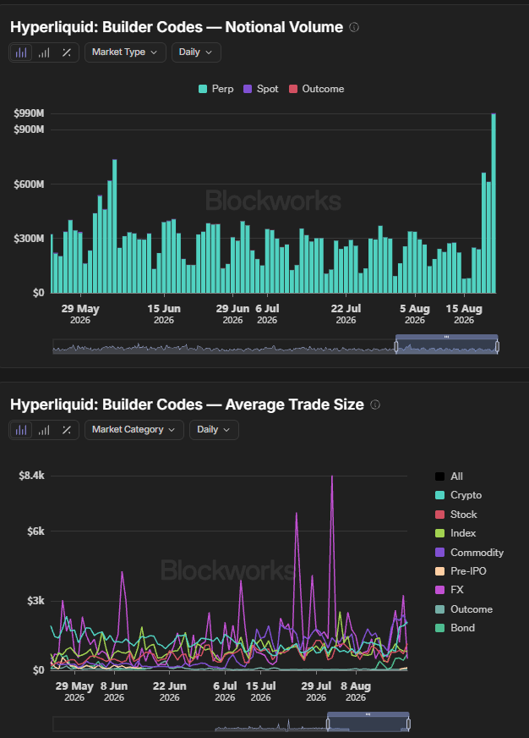Viewport: 529px width, 738px height.
Task: Click the $990M y-axis label
Action: tap(29, 113)
